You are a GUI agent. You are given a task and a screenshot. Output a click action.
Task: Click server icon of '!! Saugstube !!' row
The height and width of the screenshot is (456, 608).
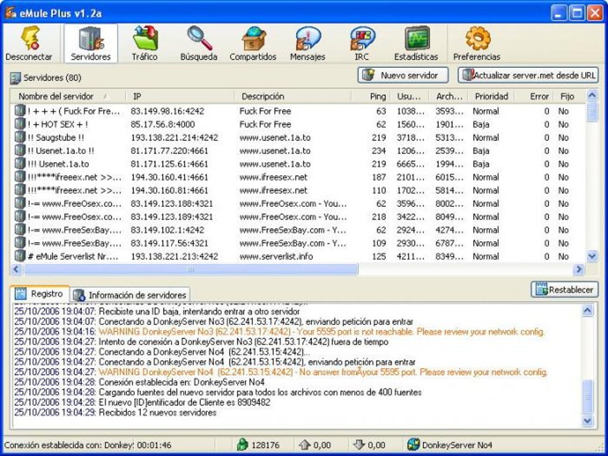coord(20,137)
